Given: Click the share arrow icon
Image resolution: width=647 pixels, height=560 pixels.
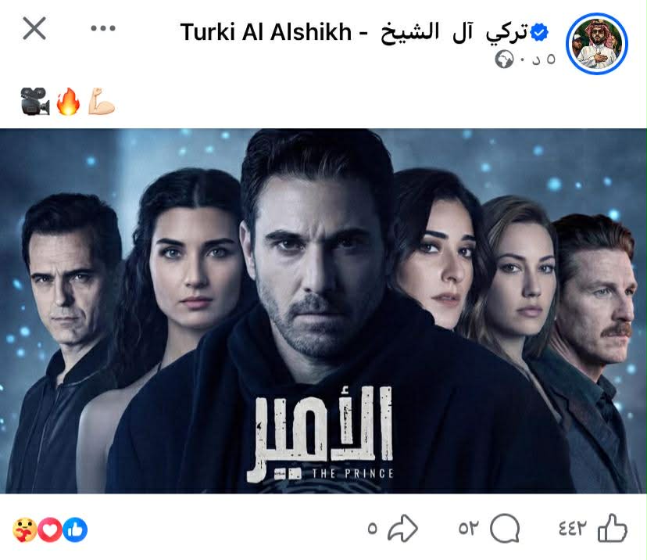Looking at the screenshot, I should (402, 528).
